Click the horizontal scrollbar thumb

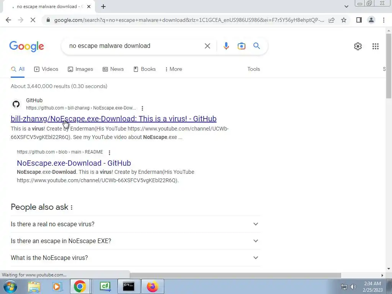coord(235,275)
